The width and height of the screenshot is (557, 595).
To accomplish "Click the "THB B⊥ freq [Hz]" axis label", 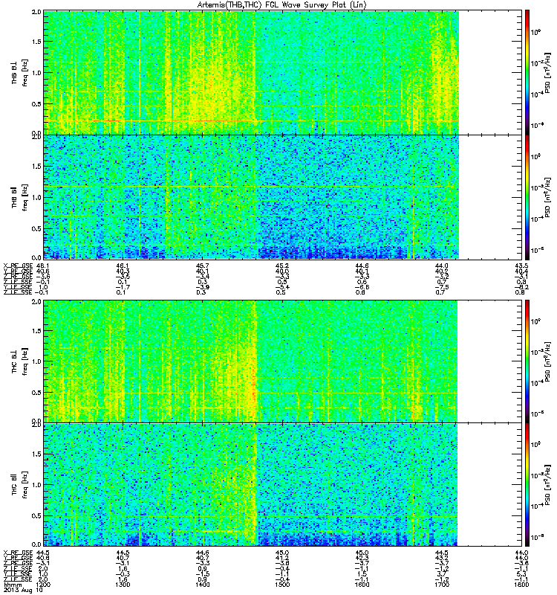I will tap(20, 73).
